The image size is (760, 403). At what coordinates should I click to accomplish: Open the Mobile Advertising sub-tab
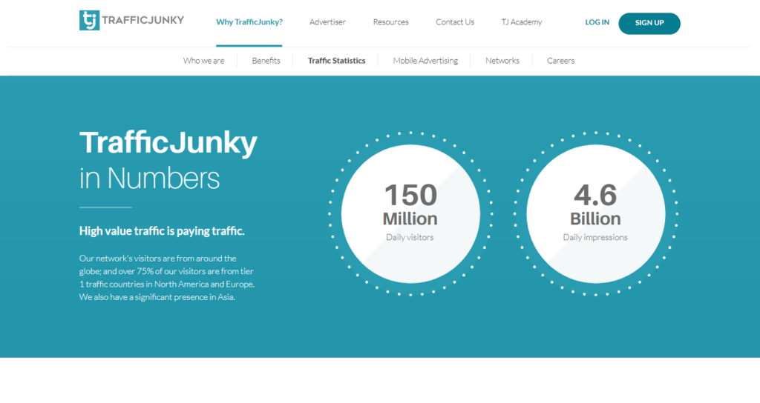425,61
